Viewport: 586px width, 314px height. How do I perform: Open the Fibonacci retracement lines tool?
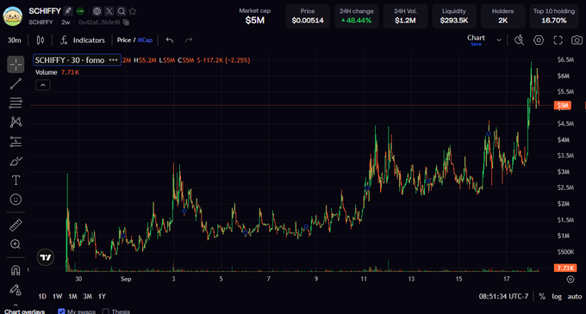16,103
